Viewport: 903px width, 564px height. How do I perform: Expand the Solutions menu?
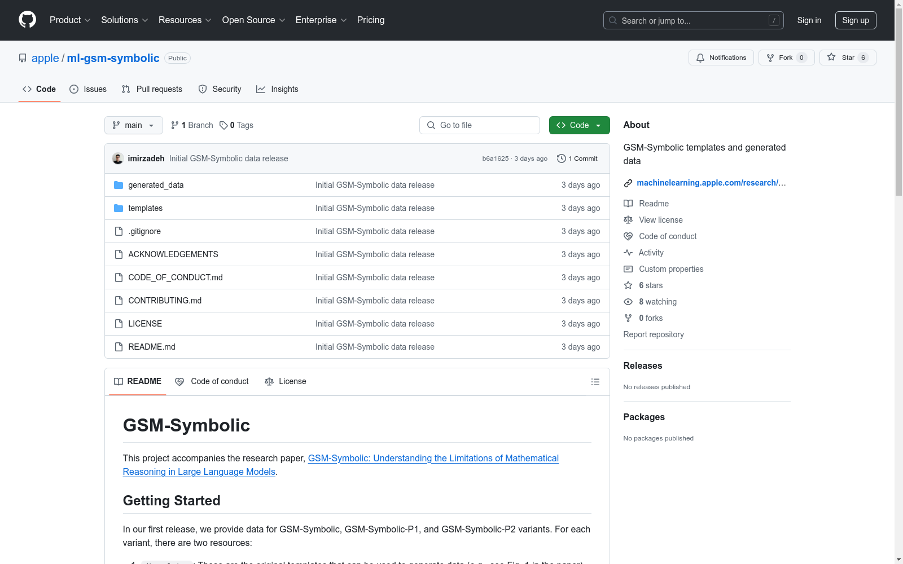click(x=125, y=20)
